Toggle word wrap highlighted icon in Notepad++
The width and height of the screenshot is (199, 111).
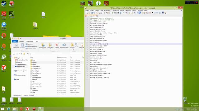click(140, 13)
